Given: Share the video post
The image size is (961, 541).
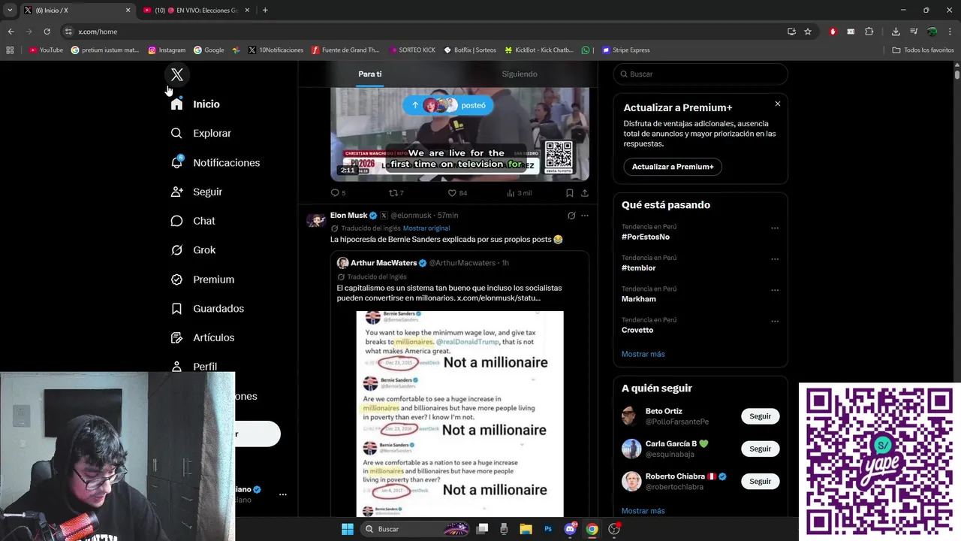Looking at the screenshot, I should click(584, 193).
